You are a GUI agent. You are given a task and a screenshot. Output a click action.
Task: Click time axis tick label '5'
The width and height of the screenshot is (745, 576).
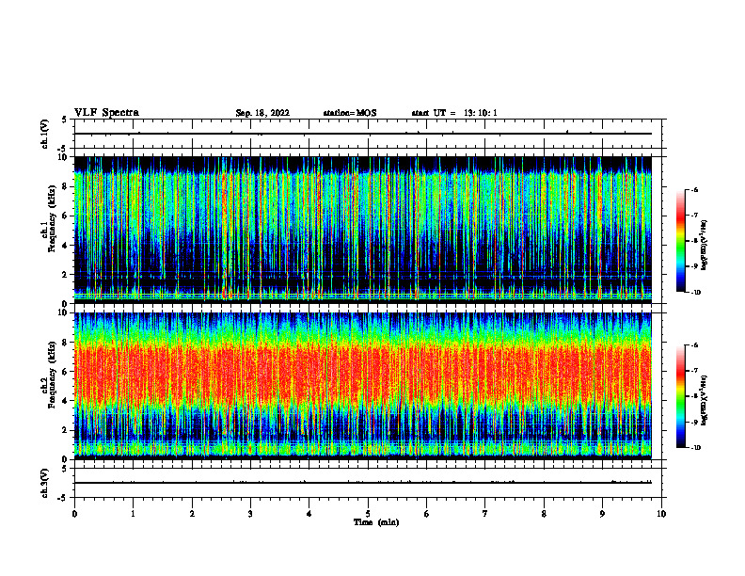coord(368,514)
